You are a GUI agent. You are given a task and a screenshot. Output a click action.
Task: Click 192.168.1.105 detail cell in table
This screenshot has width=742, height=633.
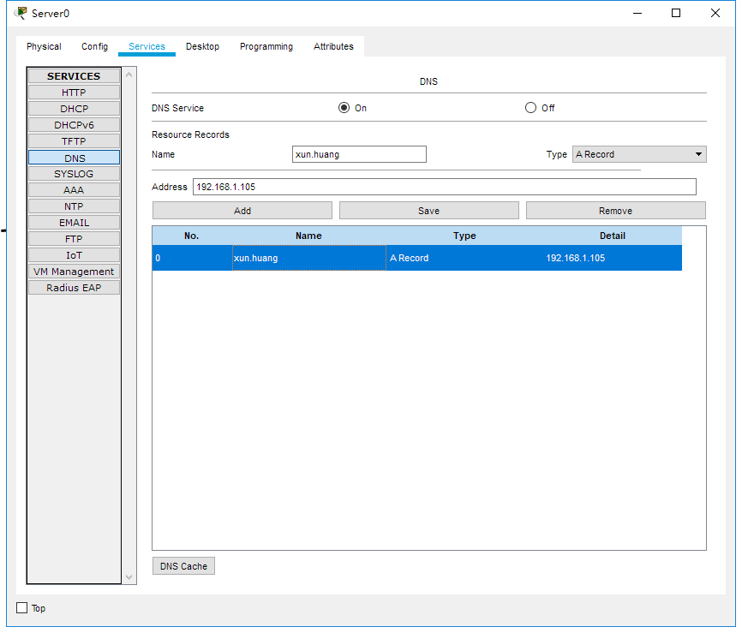[613, 258]
